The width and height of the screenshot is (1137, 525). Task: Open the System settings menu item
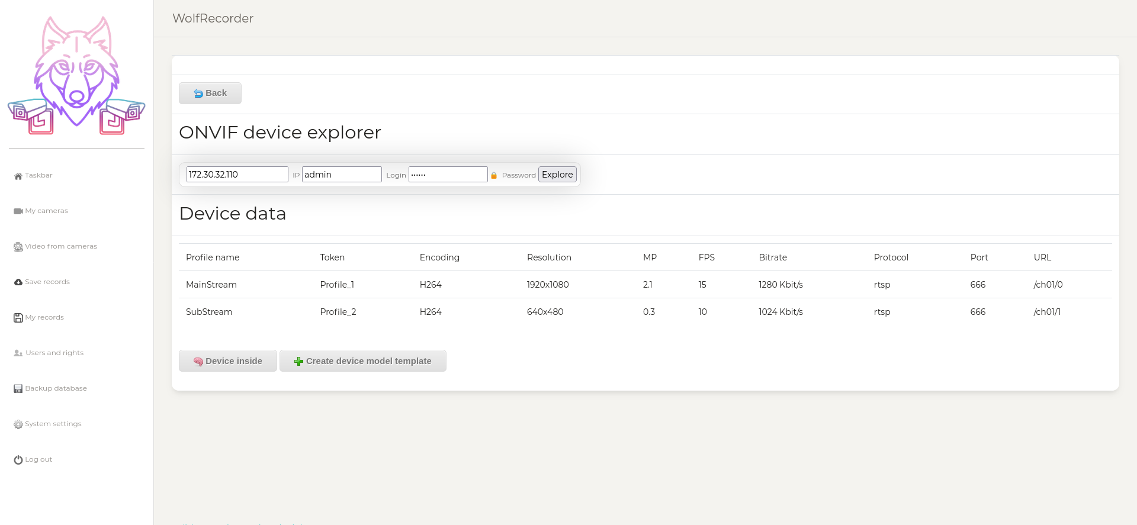53,424
